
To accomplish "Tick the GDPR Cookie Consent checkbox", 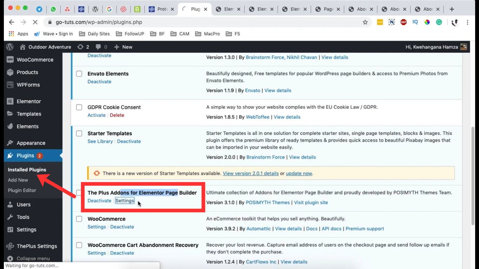I will [x=79, y=107].
